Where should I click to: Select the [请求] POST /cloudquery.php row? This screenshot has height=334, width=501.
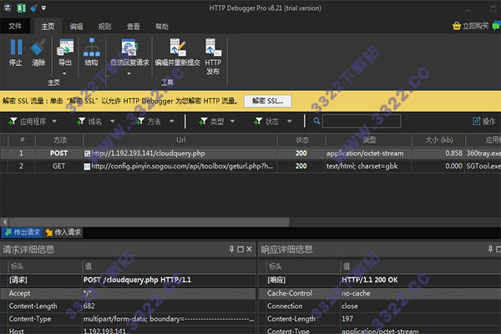point(128,280)
